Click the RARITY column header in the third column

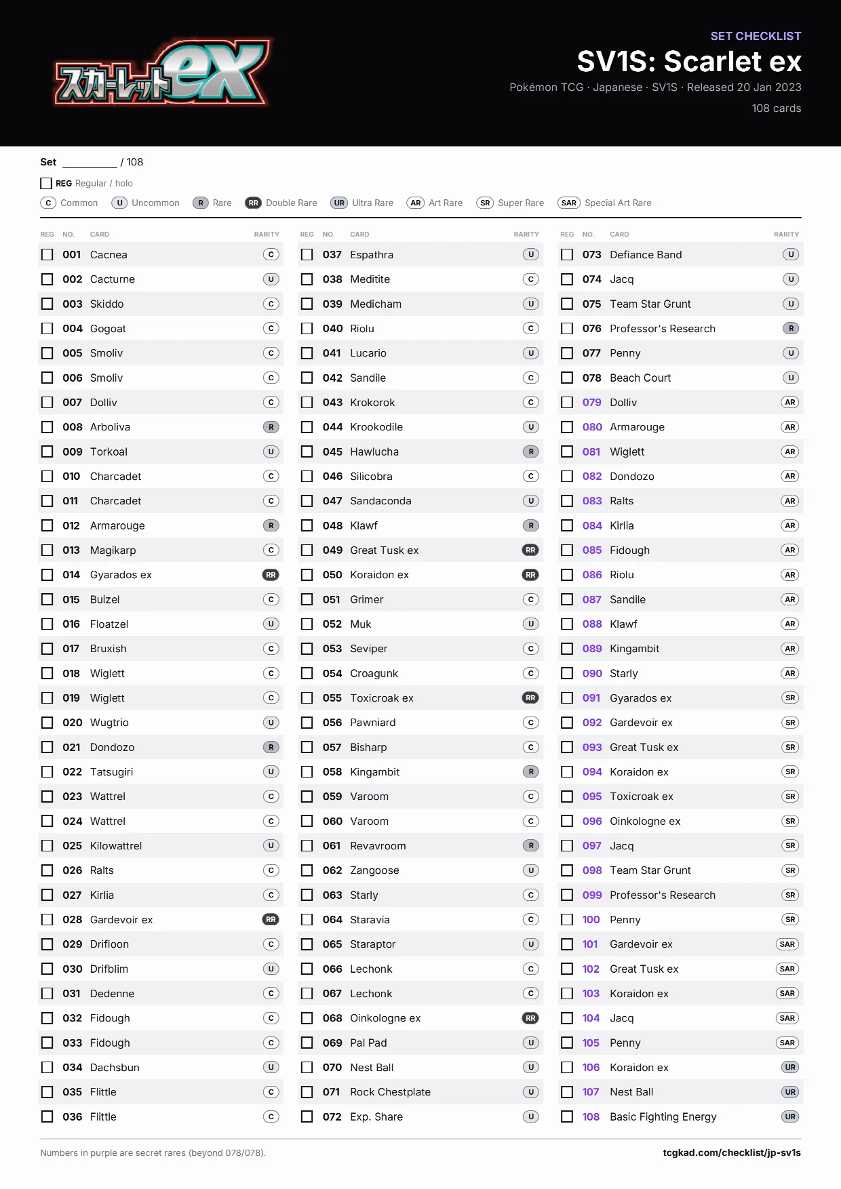click(x=786, y=235)
